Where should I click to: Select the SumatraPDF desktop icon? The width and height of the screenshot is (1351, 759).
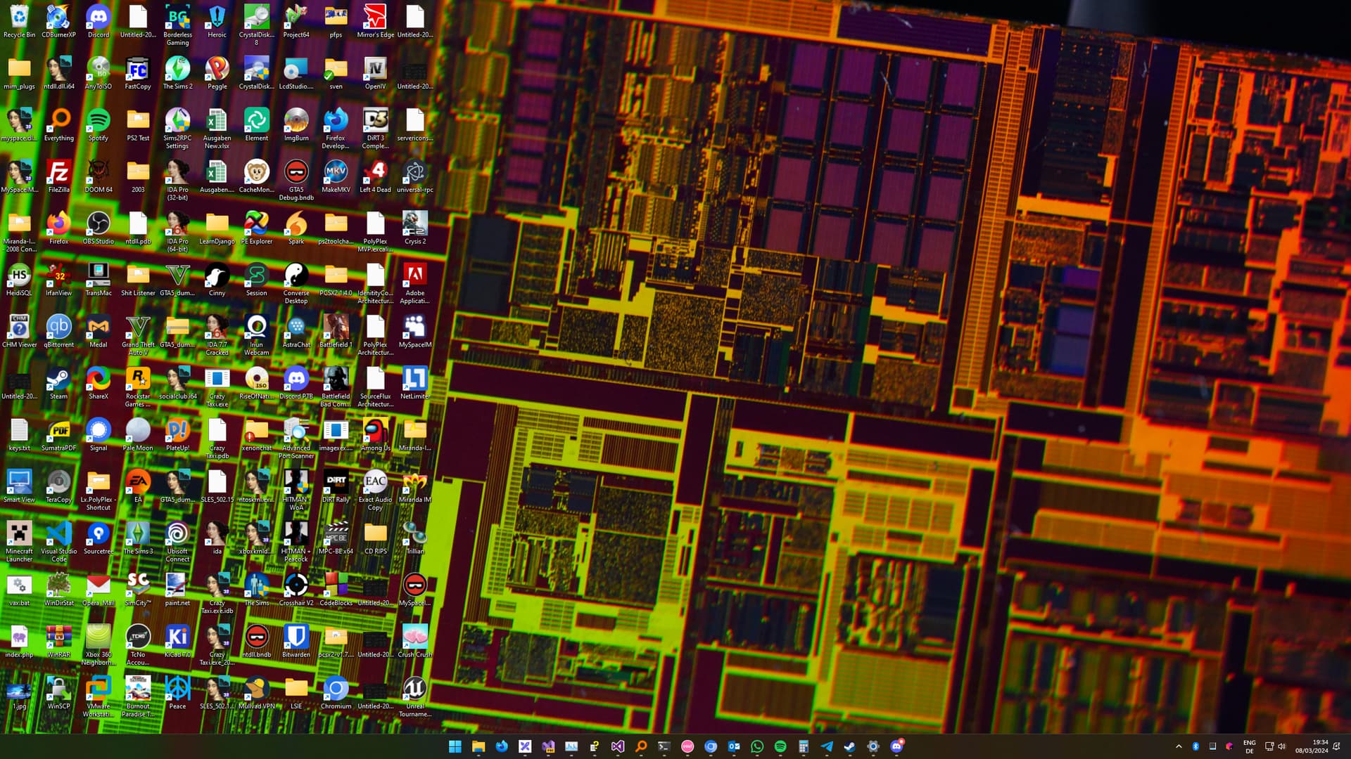tap(58, 435)
